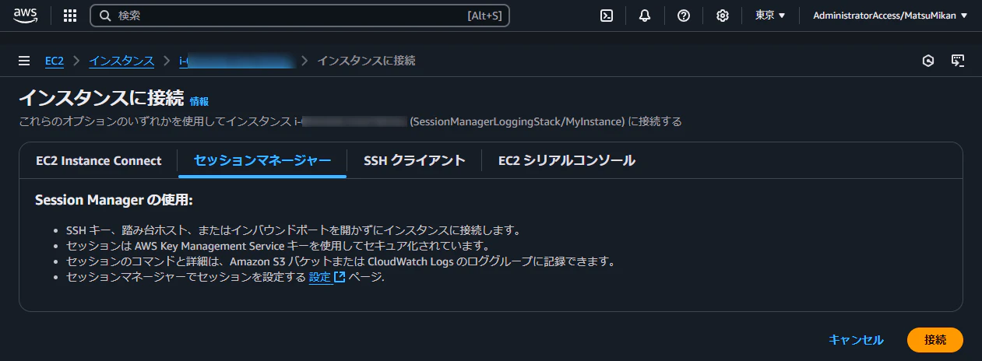Click the 'インスタンスに接続' page title
The width and height of the screenshot is (982, 361).
point(101,98)
